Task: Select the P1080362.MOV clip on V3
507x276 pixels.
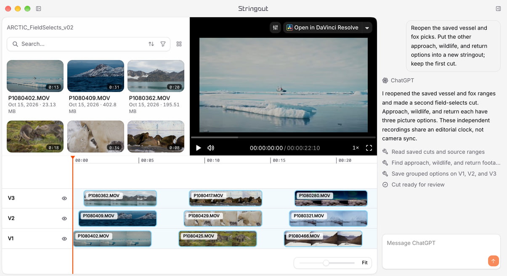Action: pyautogui.click(x=120, y=198)
